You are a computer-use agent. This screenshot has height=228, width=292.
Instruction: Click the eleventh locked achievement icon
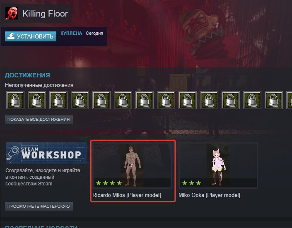point(231,100)
